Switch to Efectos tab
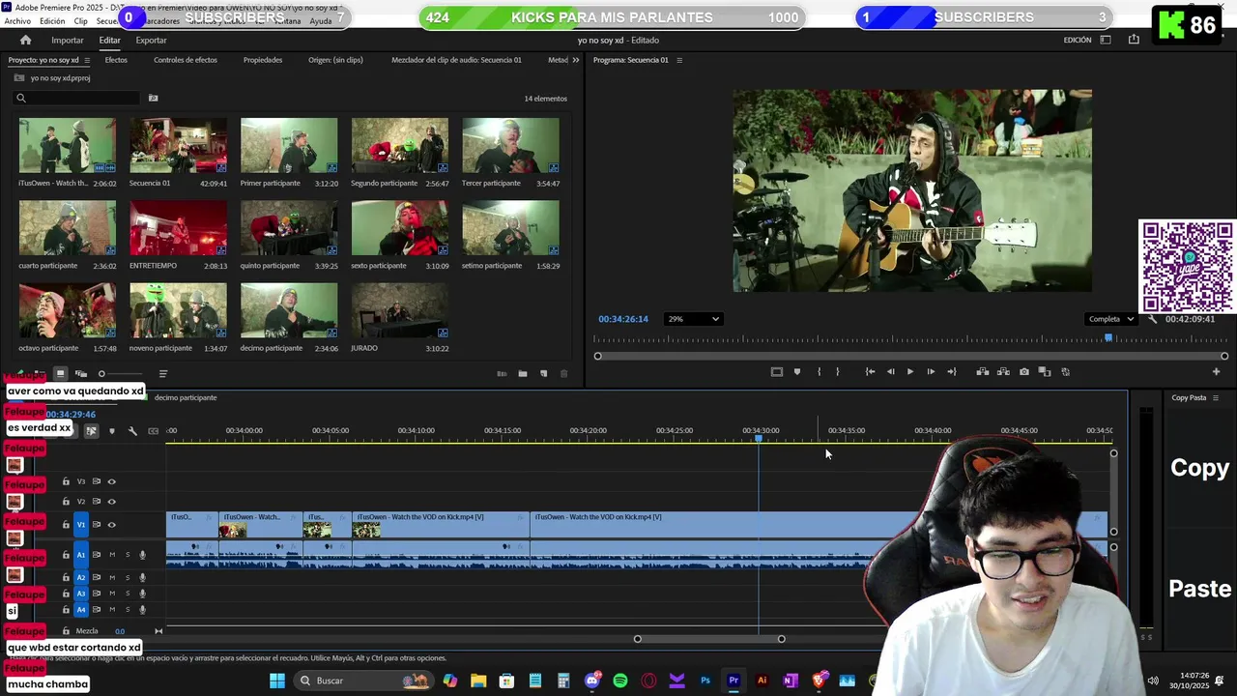Viewport: 1237px width, 696px height. [116, 60]
